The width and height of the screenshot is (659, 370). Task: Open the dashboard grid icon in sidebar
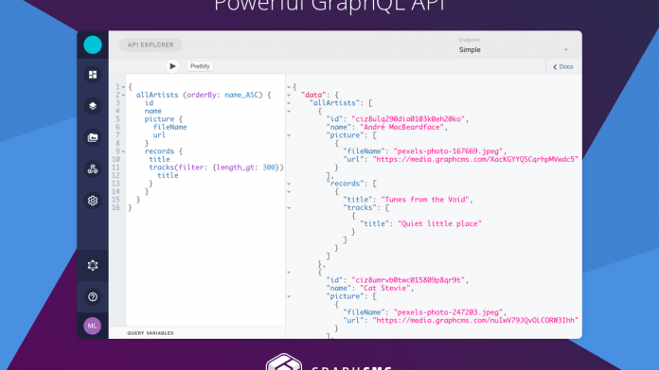pyautogui.click(x=93, y=75)
